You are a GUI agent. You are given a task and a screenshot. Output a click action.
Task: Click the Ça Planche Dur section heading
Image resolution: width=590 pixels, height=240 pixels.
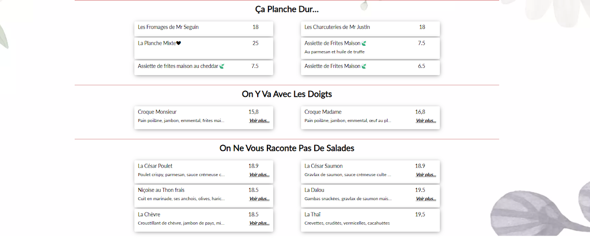pyautogui.click(x=287, y=9)
